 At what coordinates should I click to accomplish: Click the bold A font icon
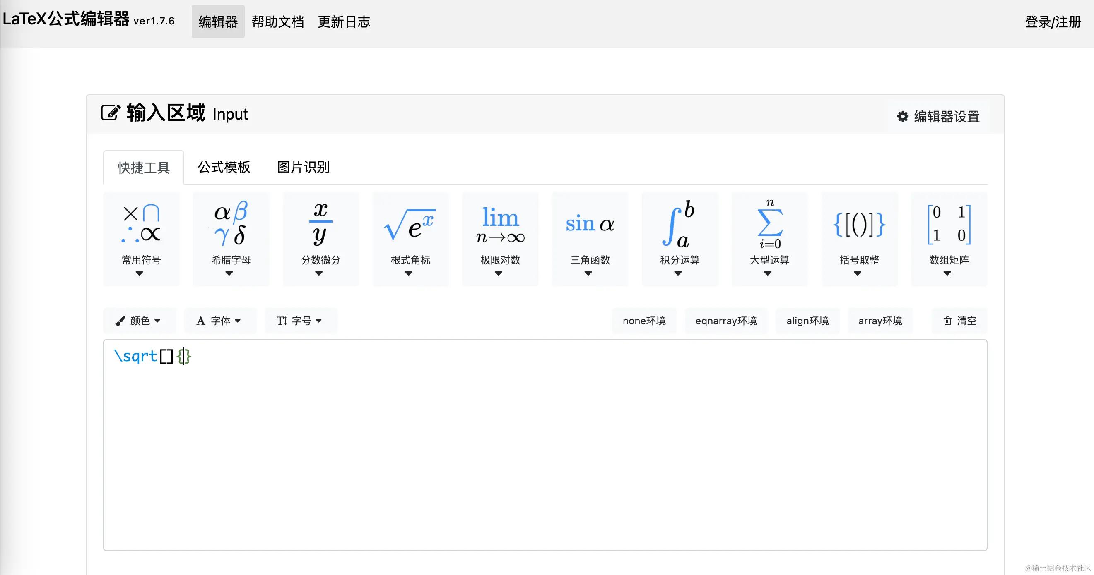tap(201, 321)
